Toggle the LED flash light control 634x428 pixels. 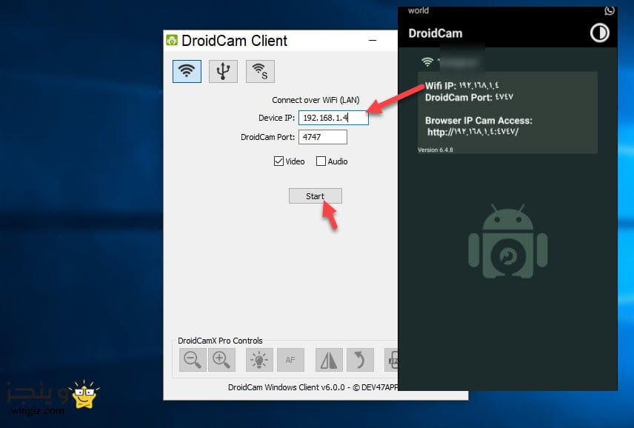(259, 360)
